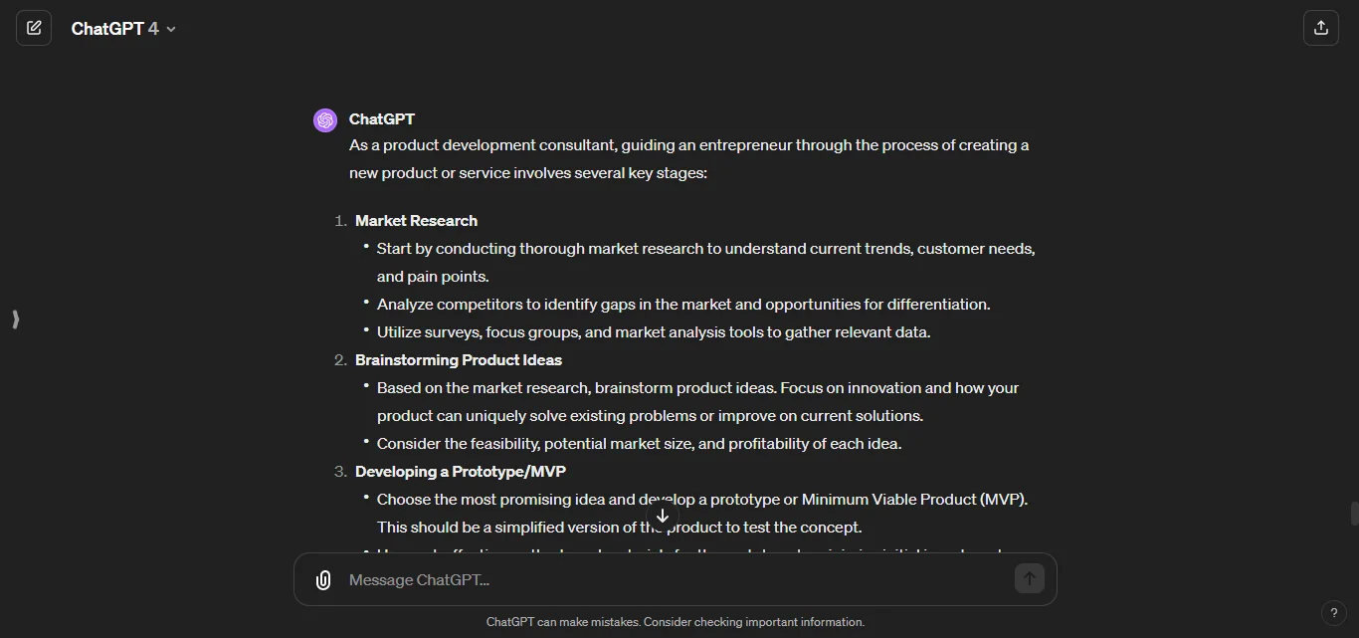Start a new chat with the compose icon
Image resolution: width=1359 pixels, height=638 pixels.
(x=34, y=28)
